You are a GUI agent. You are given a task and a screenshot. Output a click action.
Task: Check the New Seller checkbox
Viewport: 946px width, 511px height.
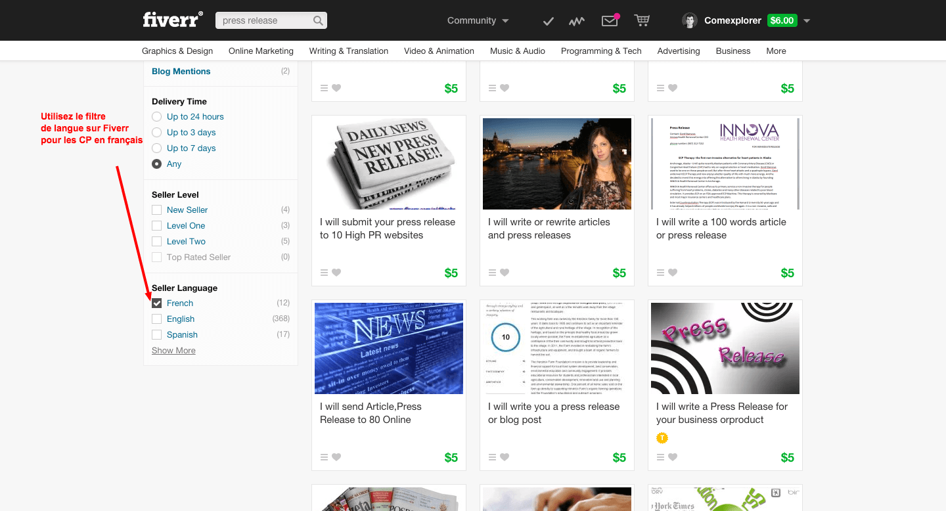tap(156, 210)
